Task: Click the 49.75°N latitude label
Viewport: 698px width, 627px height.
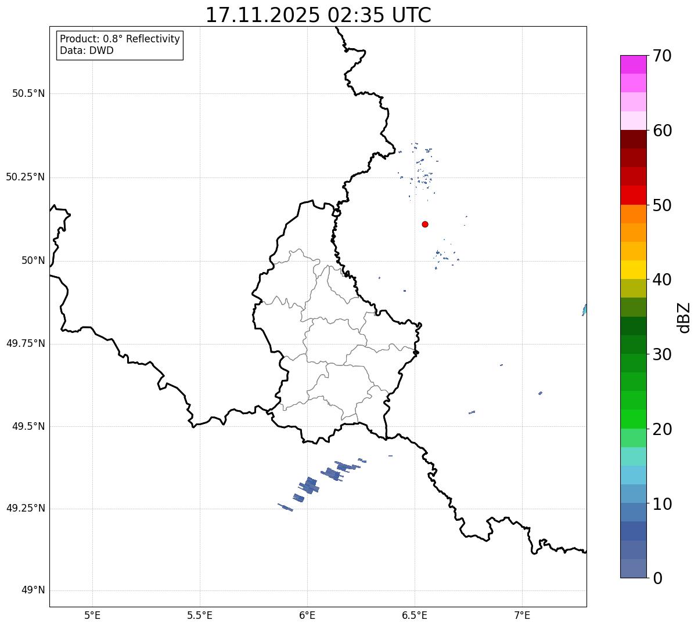Action: click(x=26, y=343)
